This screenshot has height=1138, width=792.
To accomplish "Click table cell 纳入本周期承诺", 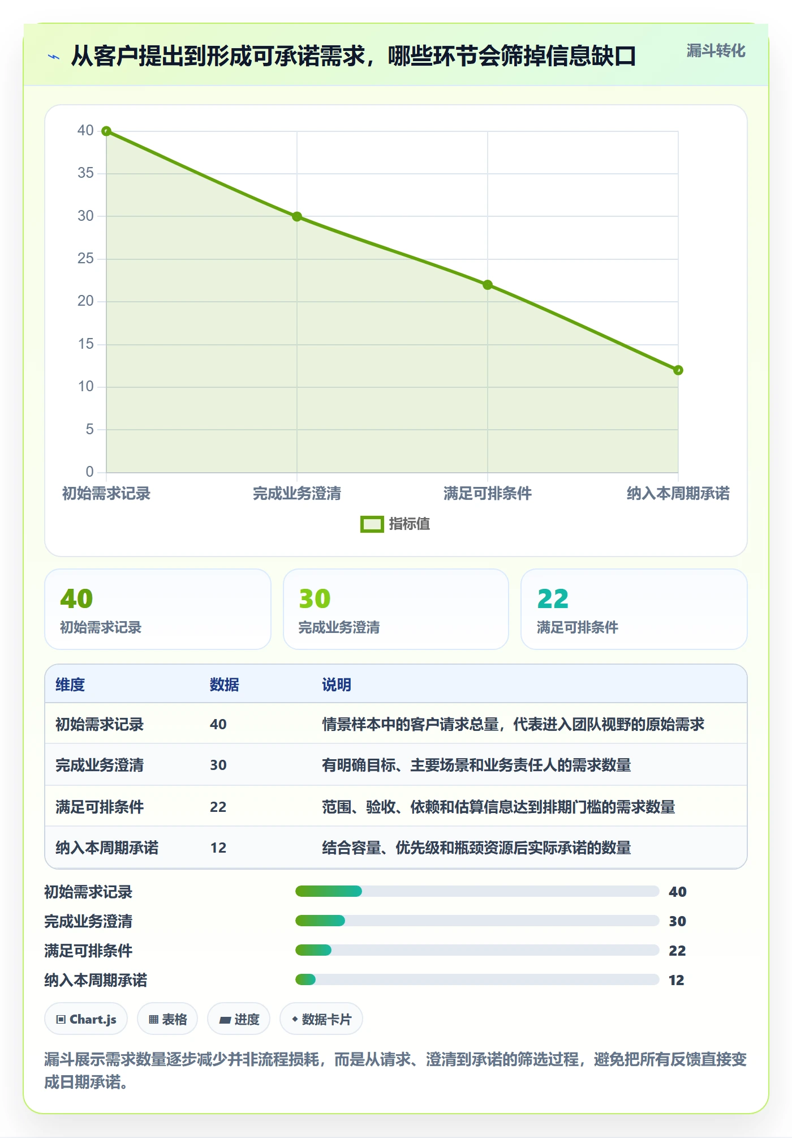I will pyautogui.click(x=107, y=848).
